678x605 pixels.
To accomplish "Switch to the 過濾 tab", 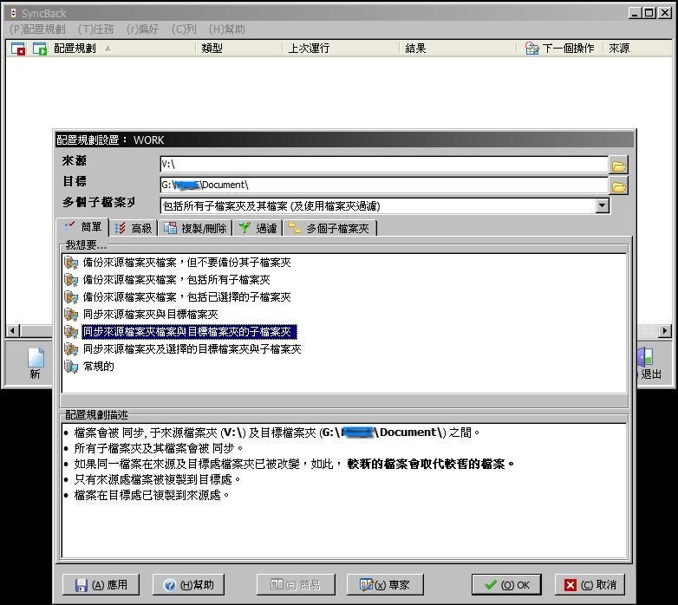I will tap(258, 228).
